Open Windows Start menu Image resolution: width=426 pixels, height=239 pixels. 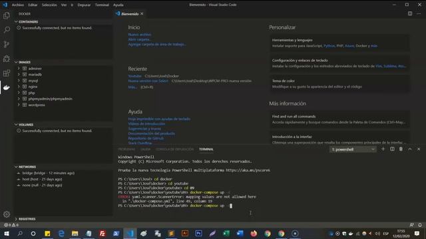pos(7,234)
